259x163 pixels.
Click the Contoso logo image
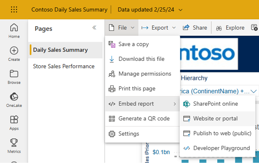click(209, 54)
